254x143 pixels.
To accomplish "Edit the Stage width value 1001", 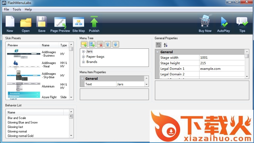I will coord(222,57).
